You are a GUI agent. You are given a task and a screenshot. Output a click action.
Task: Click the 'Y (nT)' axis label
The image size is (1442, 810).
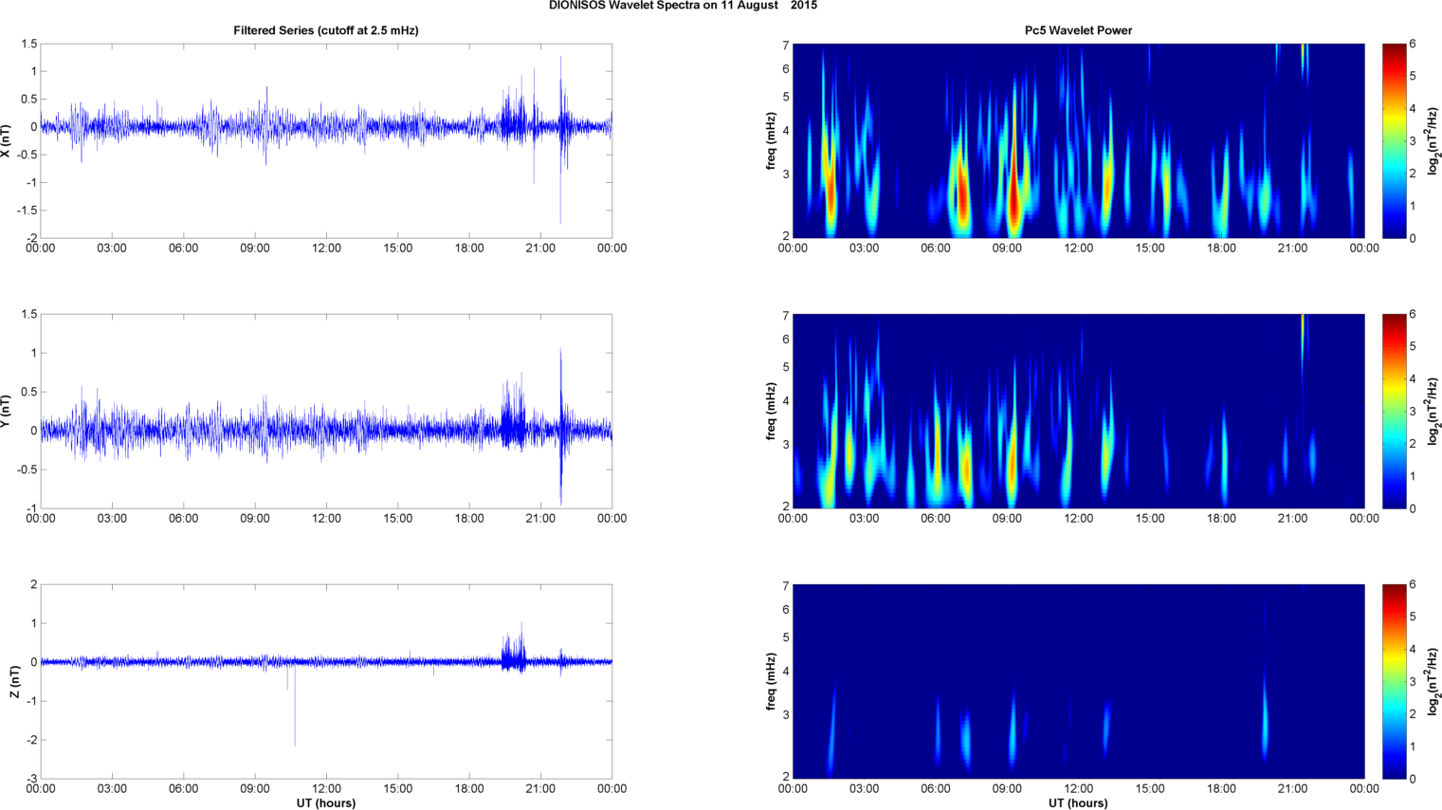[x=7, y=411]
